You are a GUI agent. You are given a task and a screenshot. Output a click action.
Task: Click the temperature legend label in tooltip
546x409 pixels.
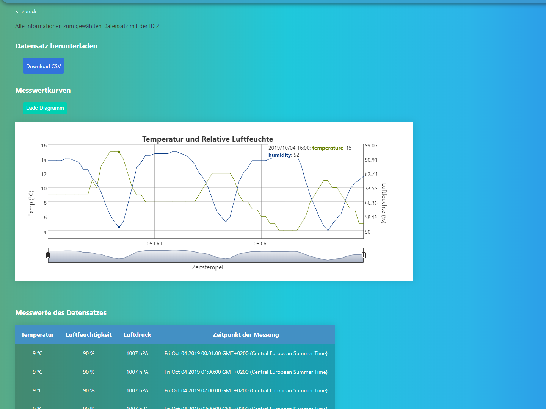(x=328, y=148)
